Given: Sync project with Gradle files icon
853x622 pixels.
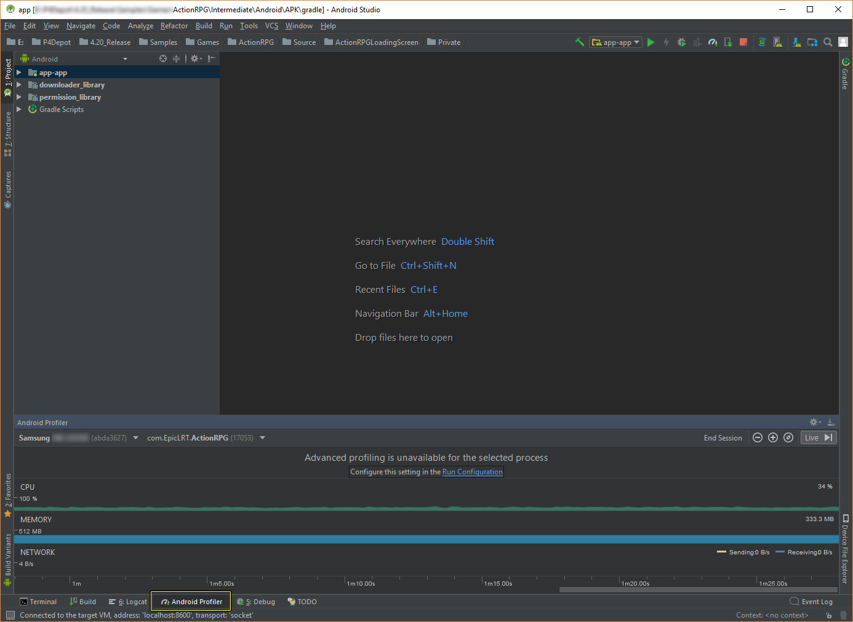Looking at the screenshot, I should [x=762, y=42].
